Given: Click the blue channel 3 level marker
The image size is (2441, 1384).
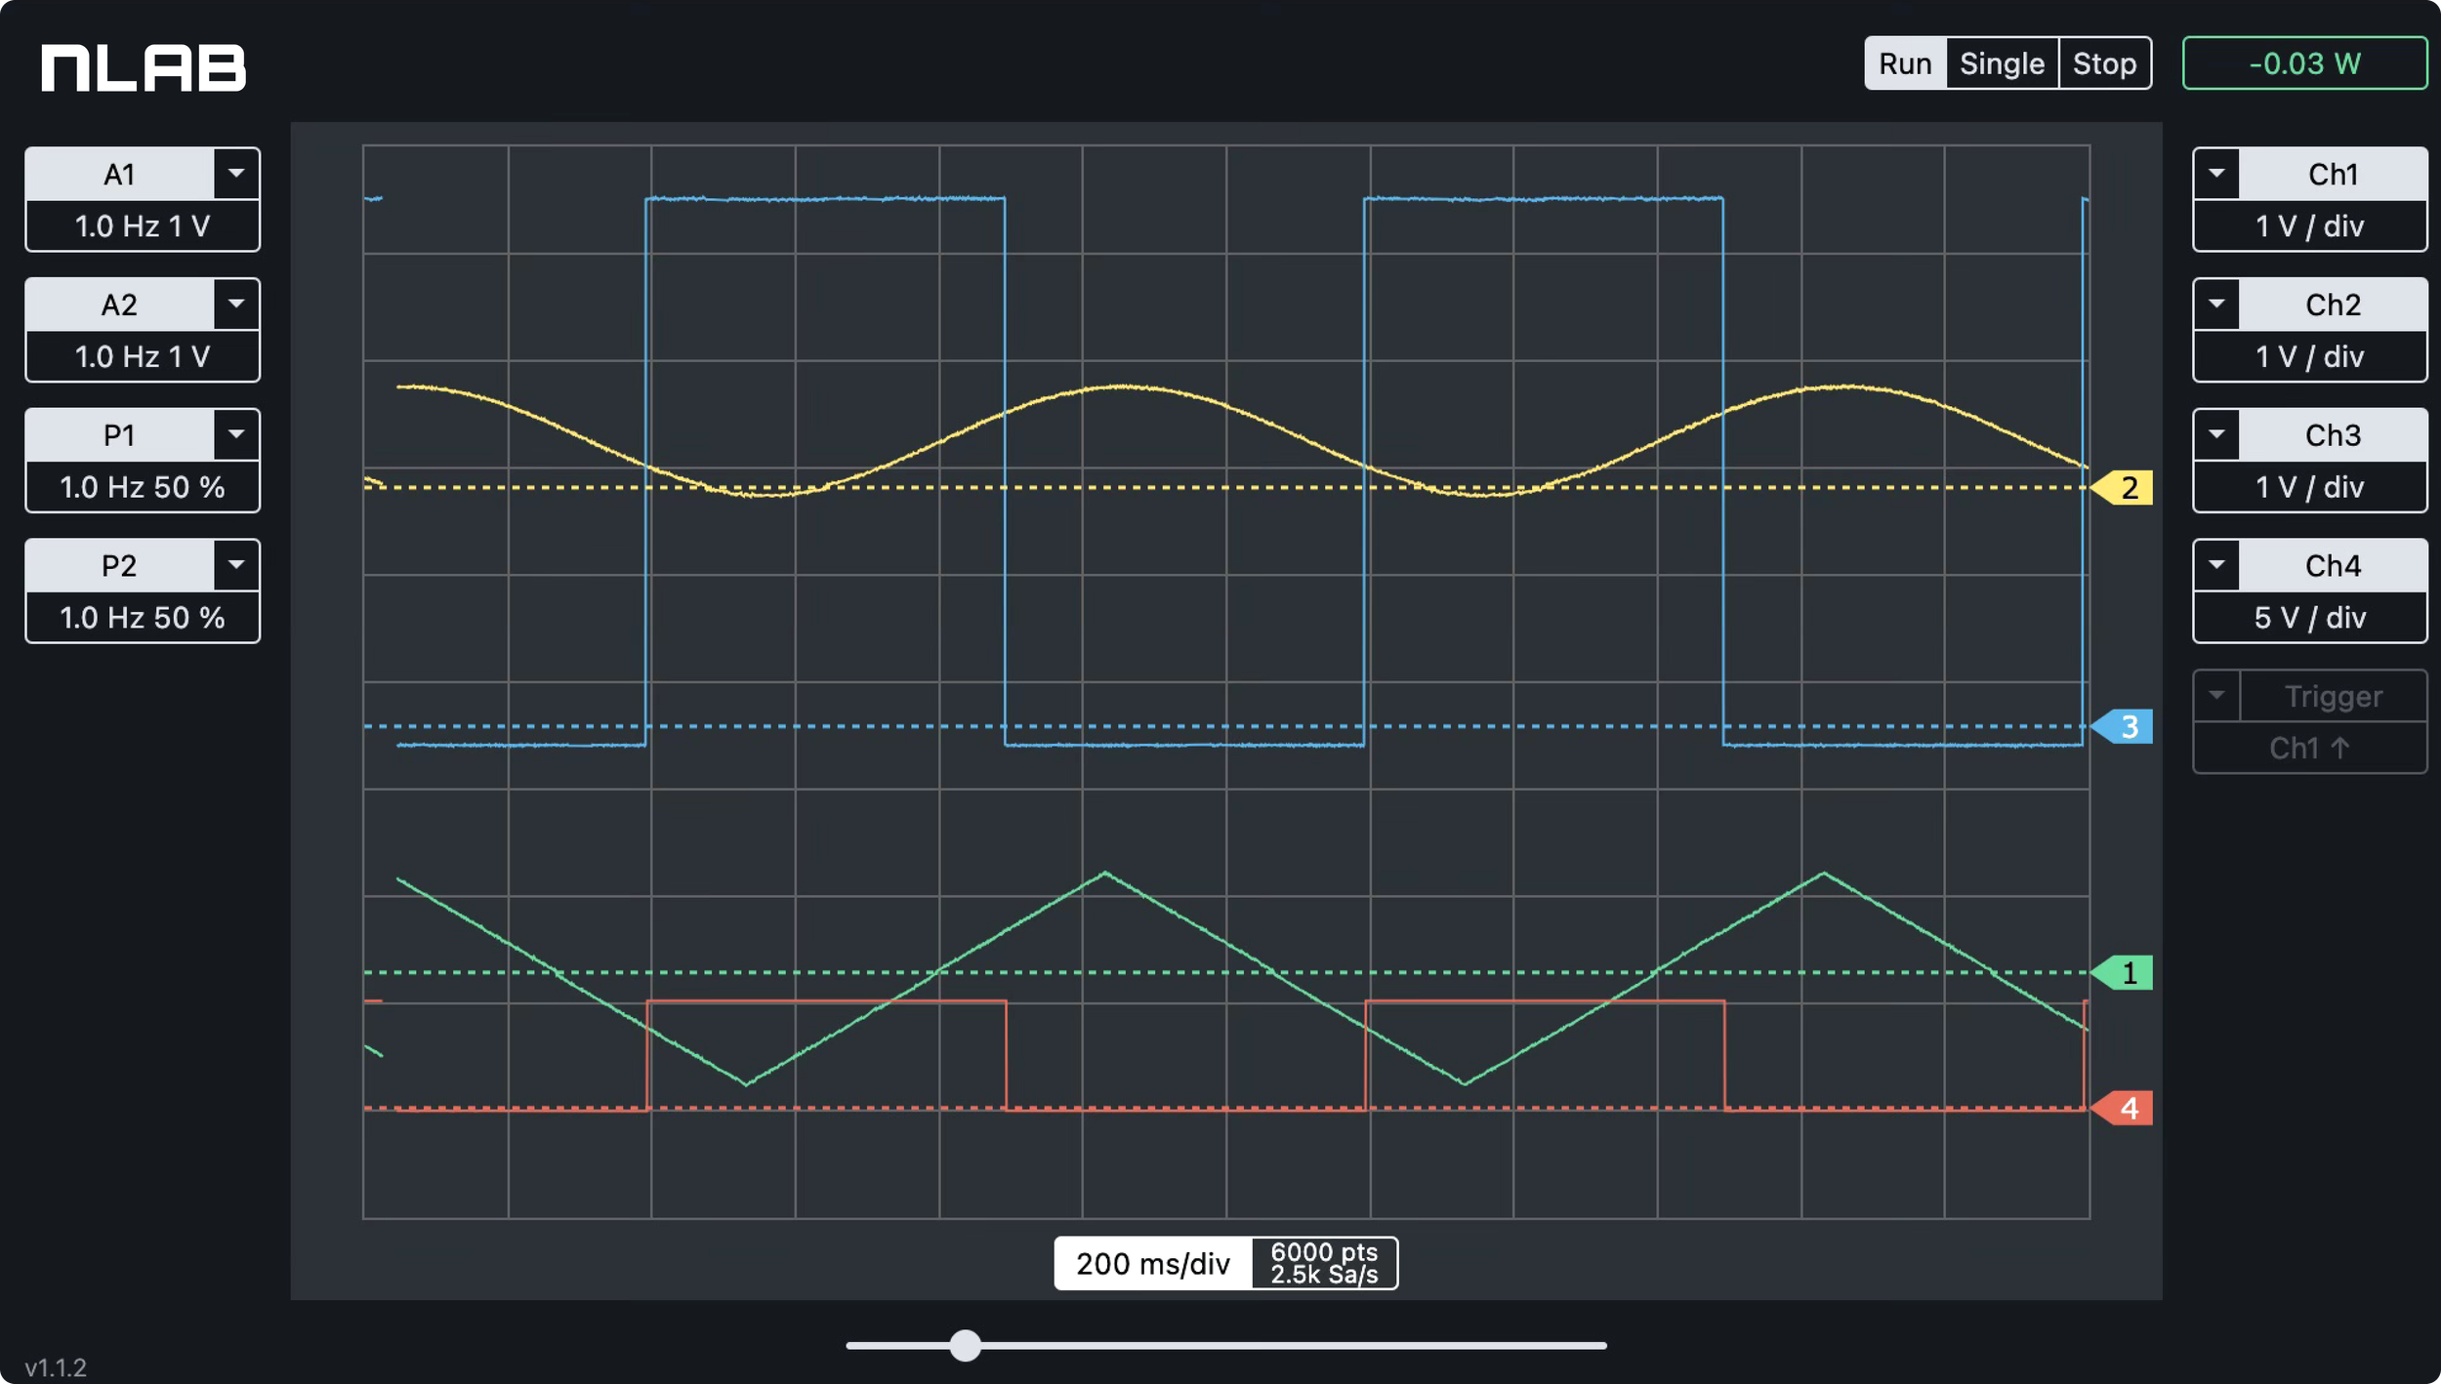Looking at the screenshot, I should click(x=2125, y=726).
